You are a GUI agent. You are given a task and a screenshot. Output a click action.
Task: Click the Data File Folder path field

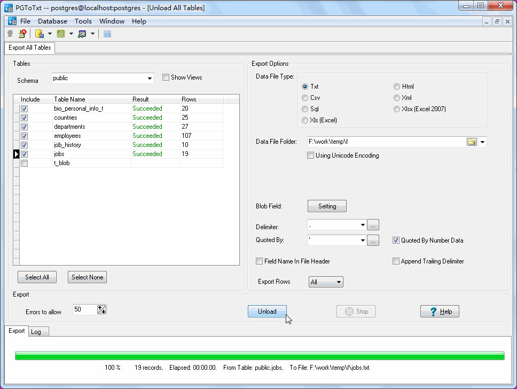387,142
